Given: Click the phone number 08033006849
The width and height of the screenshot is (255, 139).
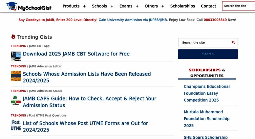Looking at the screenshot, I should 215,20.
